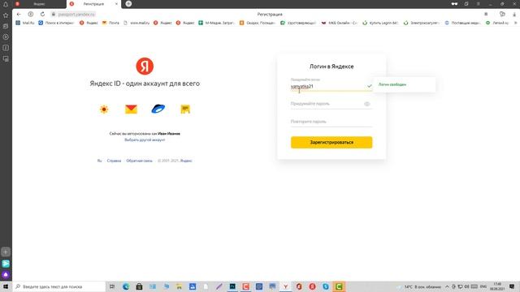The image size is (520, 292).
Task: Open a new browser tab
Action: coord(128,3)
